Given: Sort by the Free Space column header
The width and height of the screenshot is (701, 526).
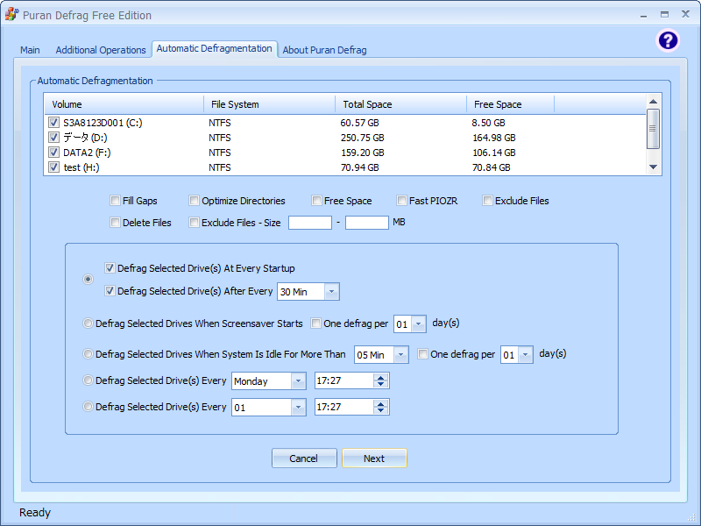Looking at the screenshot, I should tap(511, 104).
